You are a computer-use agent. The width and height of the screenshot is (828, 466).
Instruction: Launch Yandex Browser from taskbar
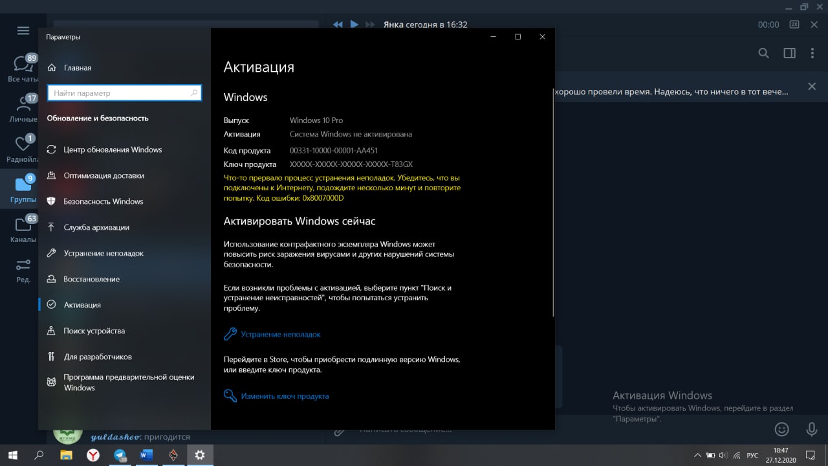click(93, 455)
